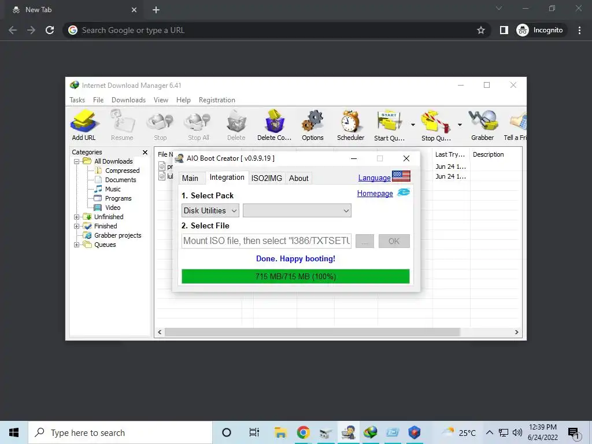Close the Categories panel

(145, 152)
